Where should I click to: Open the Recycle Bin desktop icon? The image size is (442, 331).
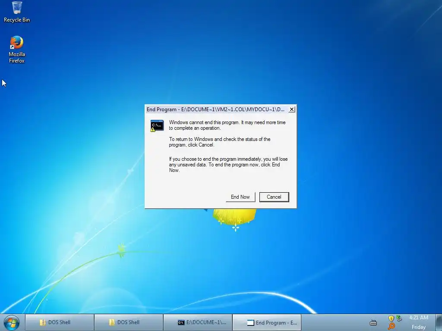point(17,12)
